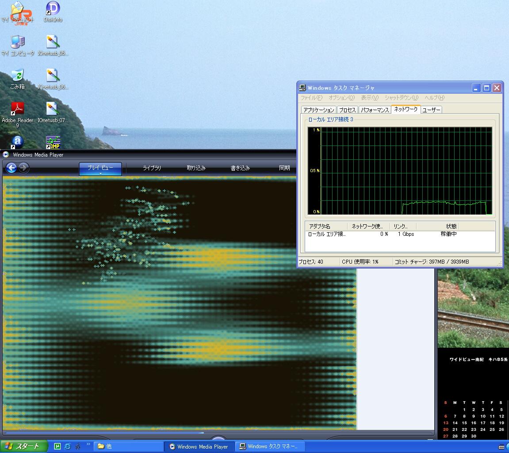Open the オプション menu in Task Manager
The image size is (509, 453).
click(x=341, y=98)
